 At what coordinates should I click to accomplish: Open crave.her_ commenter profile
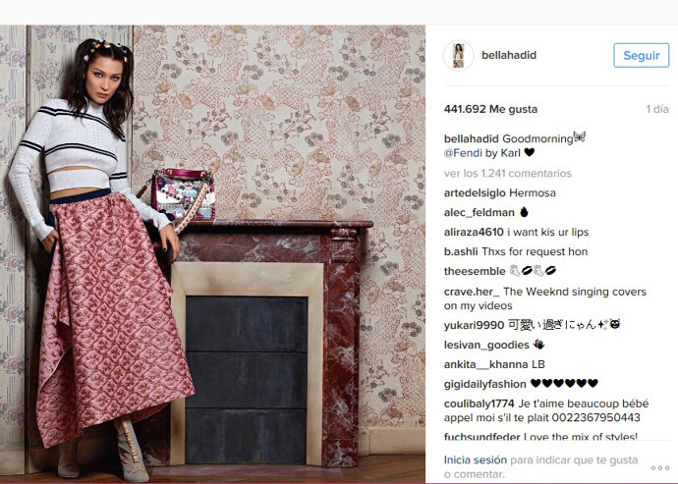[472, 292]
